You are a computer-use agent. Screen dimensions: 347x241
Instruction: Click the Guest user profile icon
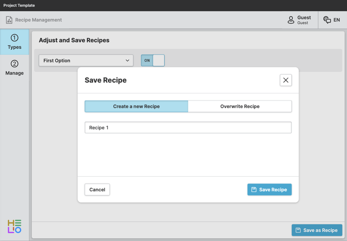click(x=291, y=20)
